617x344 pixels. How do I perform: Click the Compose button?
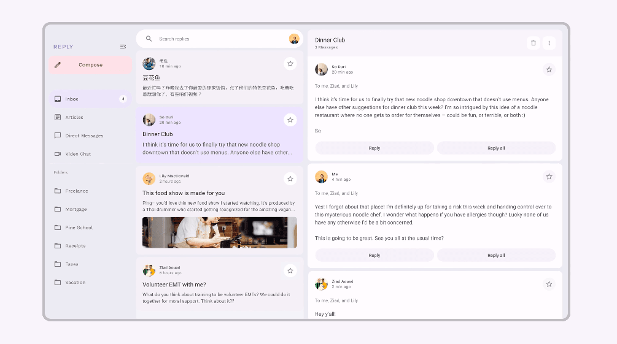click(90, 65)
